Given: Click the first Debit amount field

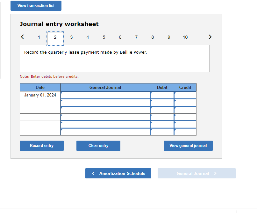Looking at the screenshot, I should [x=162, y=95].
